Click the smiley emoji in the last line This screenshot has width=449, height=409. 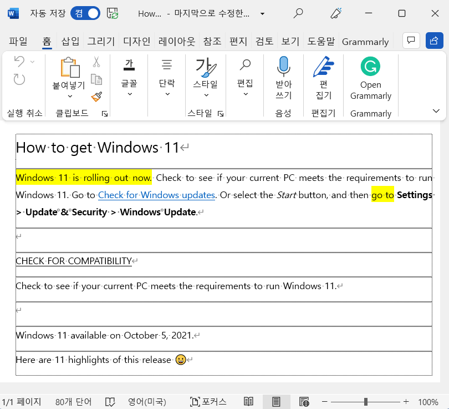(x=181, y=360)
